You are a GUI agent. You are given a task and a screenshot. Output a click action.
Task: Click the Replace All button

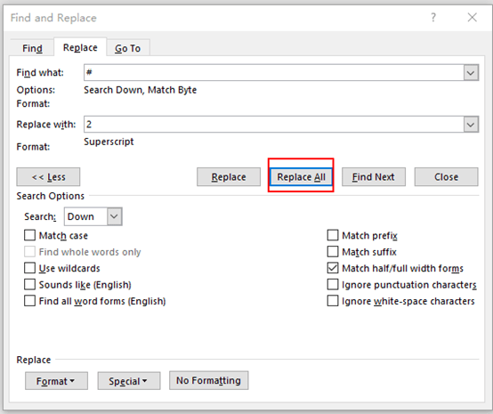301,177
